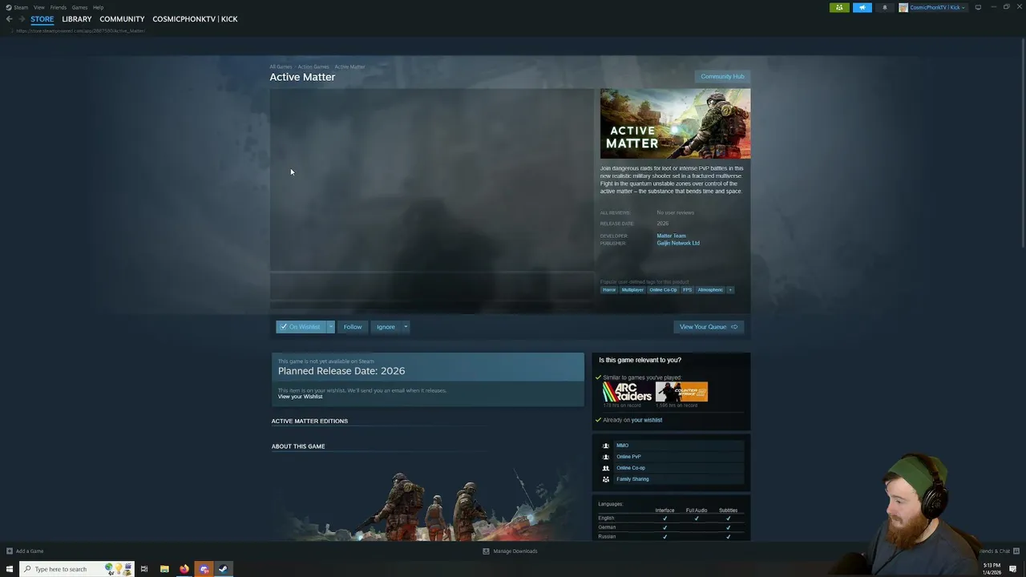Open the Games menu
This screenshot has width=1026, height=577.
79,7
